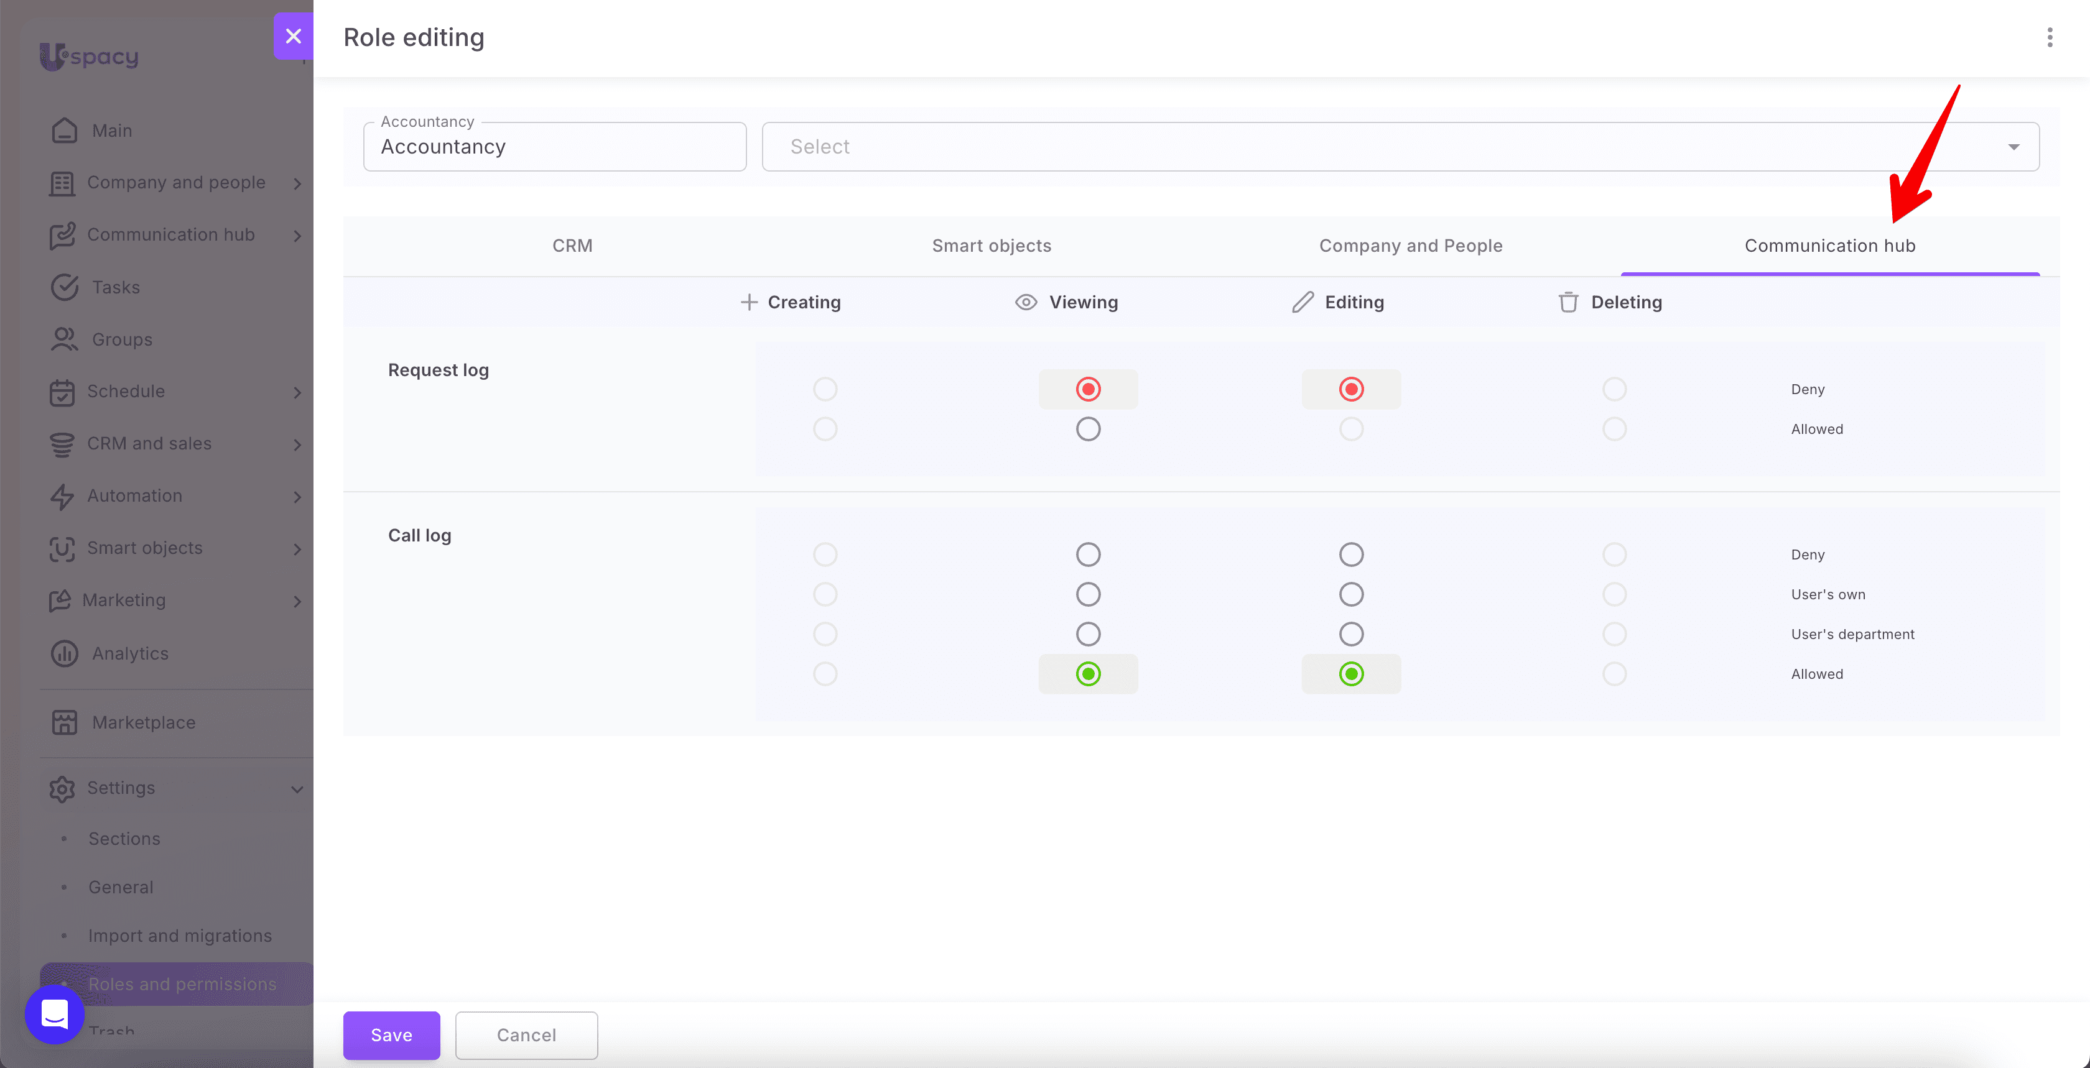Click the Save button
Viewport: 2090px width, 1068px height.
(x=391, y=1035)
